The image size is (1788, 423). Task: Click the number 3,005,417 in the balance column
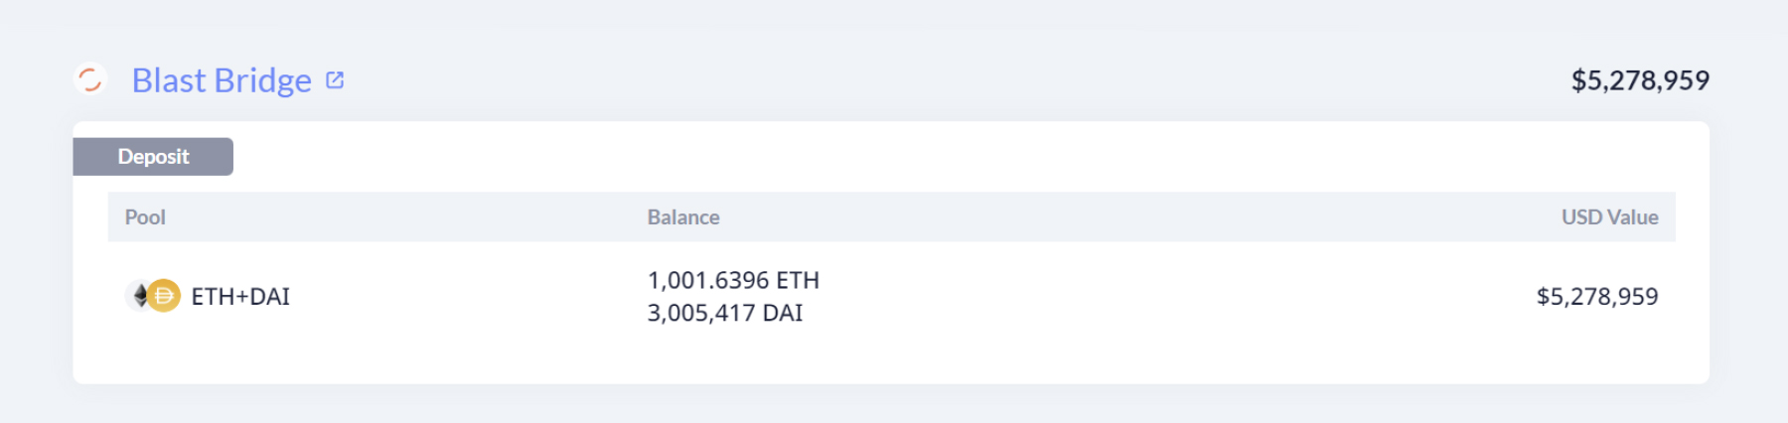(x=701, y=314)
